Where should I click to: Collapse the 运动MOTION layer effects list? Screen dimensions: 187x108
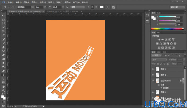183,81
